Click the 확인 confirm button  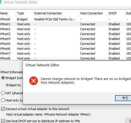point(123,98)
